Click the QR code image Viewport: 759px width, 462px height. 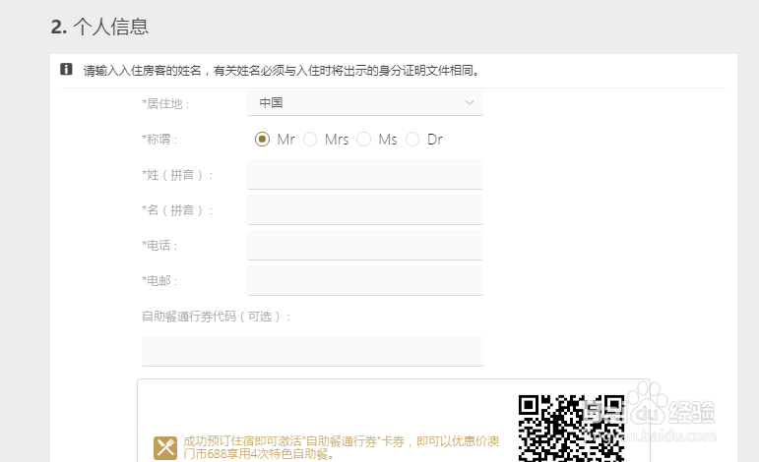pos(571,429)
